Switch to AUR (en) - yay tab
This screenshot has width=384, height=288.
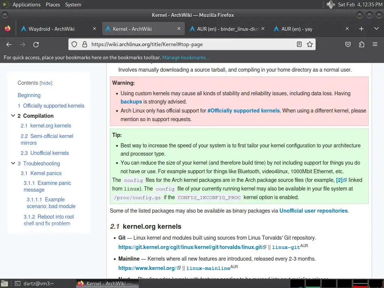coord(312,28)
